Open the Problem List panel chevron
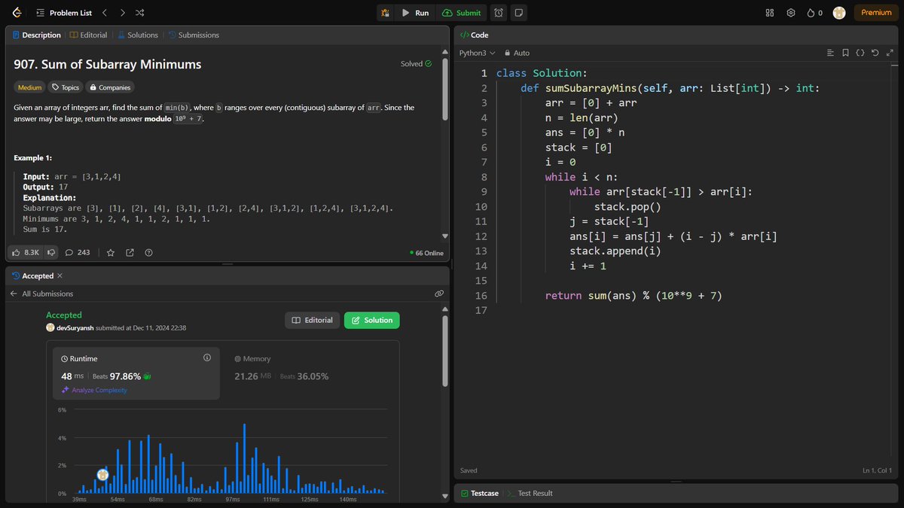This screenshot has width=904, height=508. 41,12
